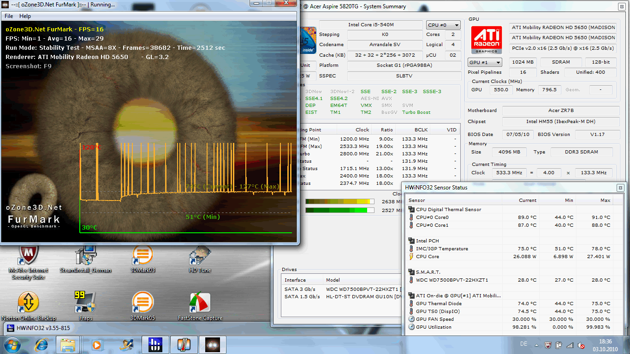
Task: Close the HWiNFO32 Sensor Status window
Action: (x=620, y=188)
